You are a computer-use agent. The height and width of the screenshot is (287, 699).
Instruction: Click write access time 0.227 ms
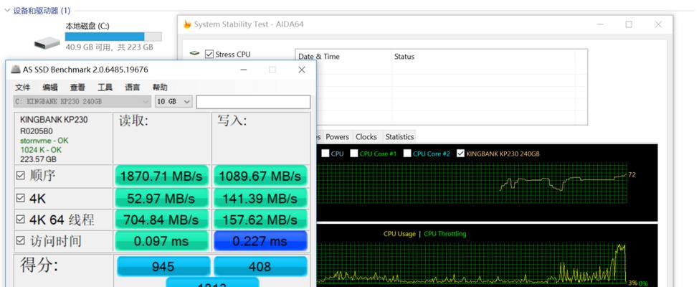click(260, 241)
